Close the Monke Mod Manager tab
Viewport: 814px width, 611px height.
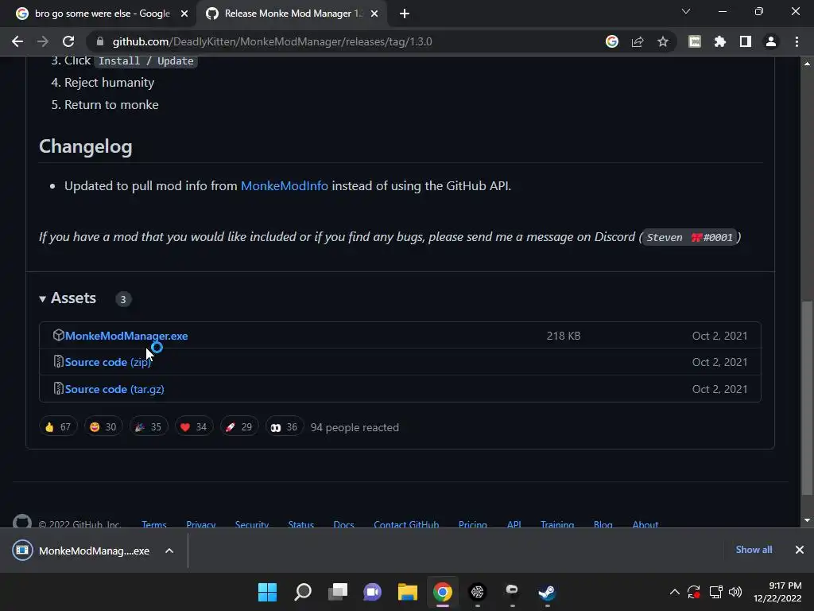[x=374, y=14]
